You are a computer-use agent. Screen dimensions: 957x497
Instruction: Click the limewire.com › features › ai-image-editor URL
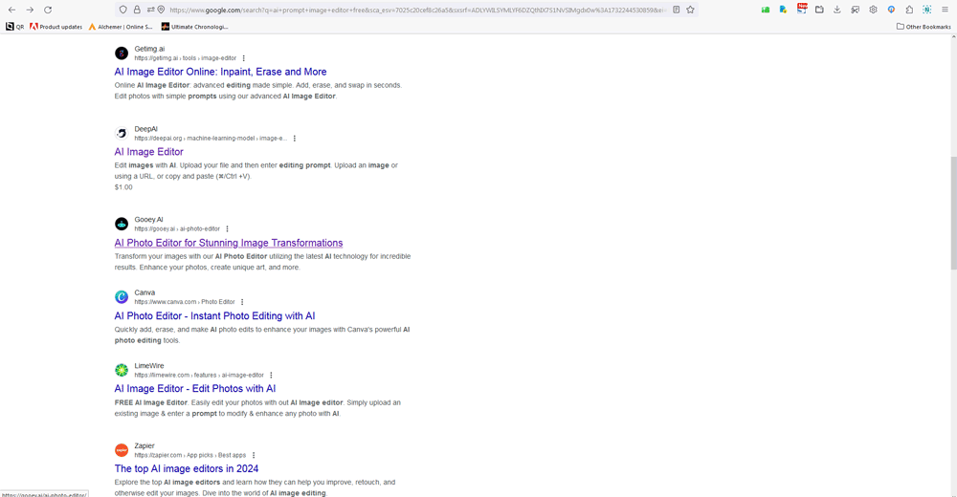point(199,376)
